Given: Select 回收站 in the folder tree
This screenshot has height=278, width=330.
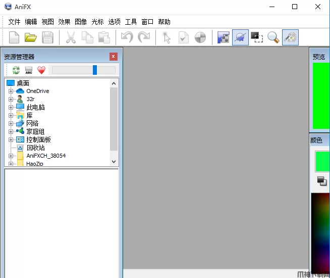Looking at the screenshot, I should coord(35,148).
